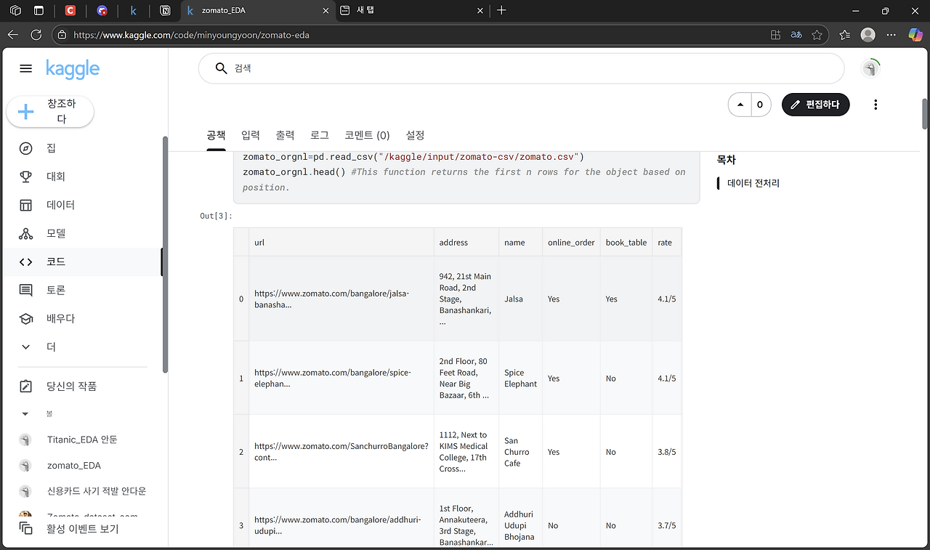Click the jalsa-banasha URL cell

(341, 299)
